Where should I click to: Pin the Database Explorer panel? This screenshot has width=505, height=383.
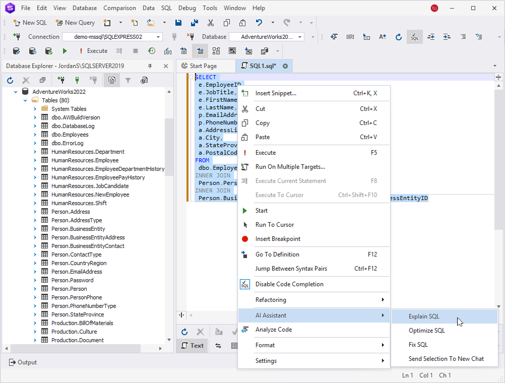click(x=150, y=66)
